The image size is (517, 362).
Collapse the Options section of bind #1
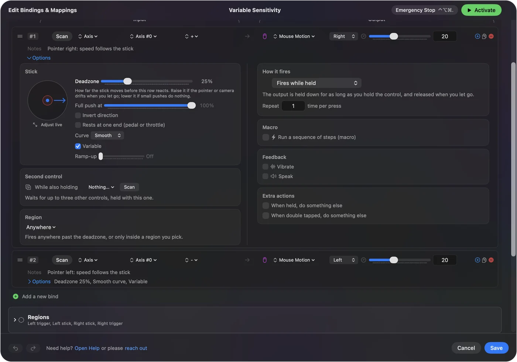point(39,58)
